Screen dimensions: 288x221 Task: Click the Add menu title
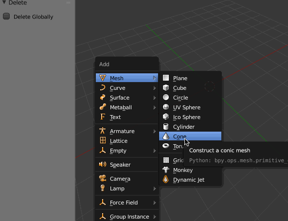click(104, 64)
